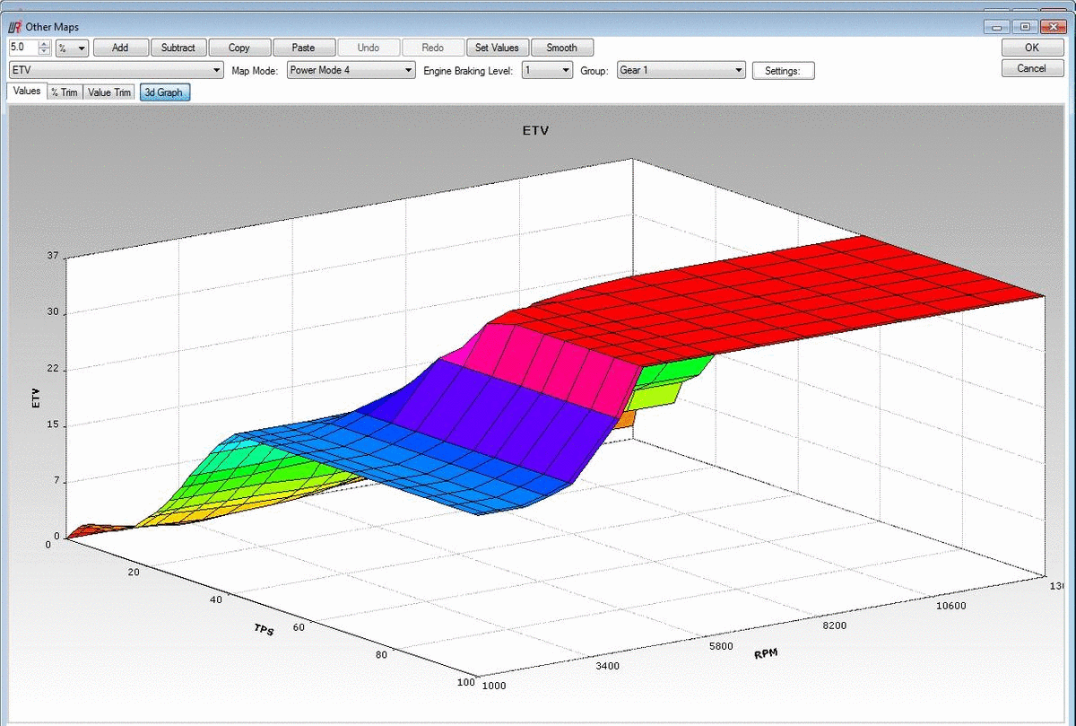Image resolution: width=1076 pixels, height=726 pixels.
Task: Click the Smooth button
Action: (x=562, y=48)
